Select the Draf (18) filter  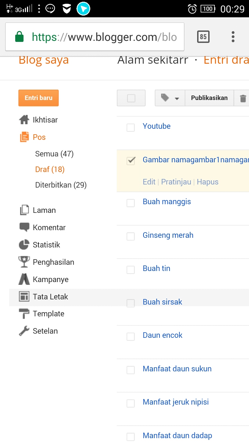tap(50, 169)
